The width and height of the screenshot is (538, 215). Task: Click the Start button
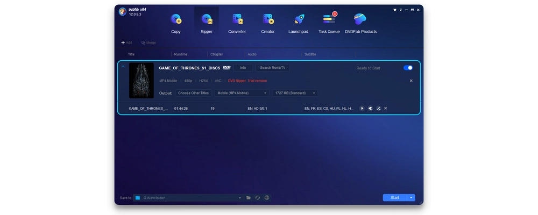(x=395, y=198)
